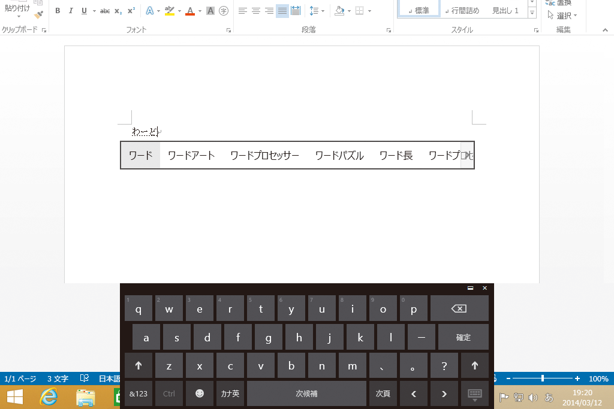Apply yellow text highlight color

click(170, 11)
